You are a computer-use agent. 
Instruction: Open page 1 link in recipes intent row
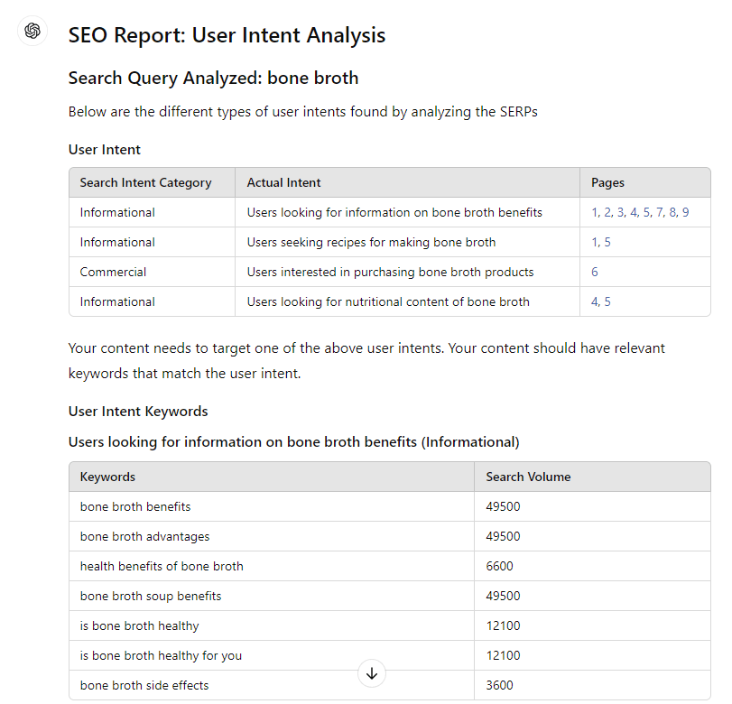pos(595,242)
